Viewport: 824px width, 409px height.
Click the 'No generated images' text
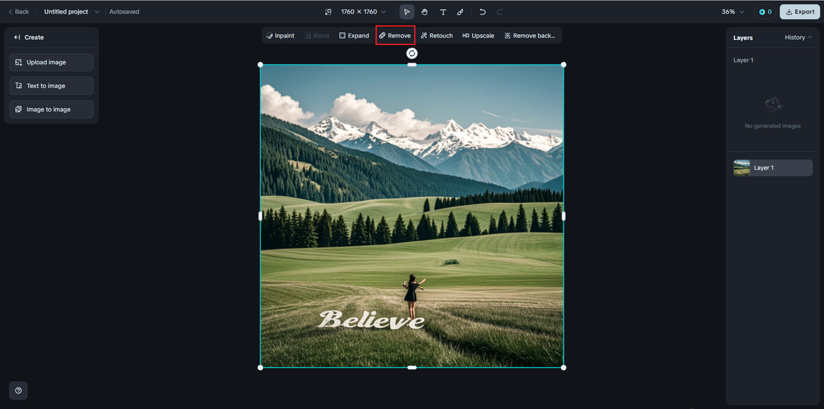(772, 126)
